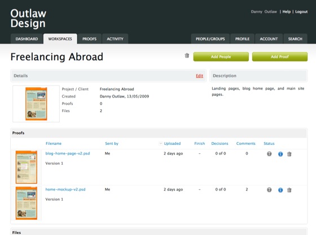Click the Files section header

click(x=159, y=232)
